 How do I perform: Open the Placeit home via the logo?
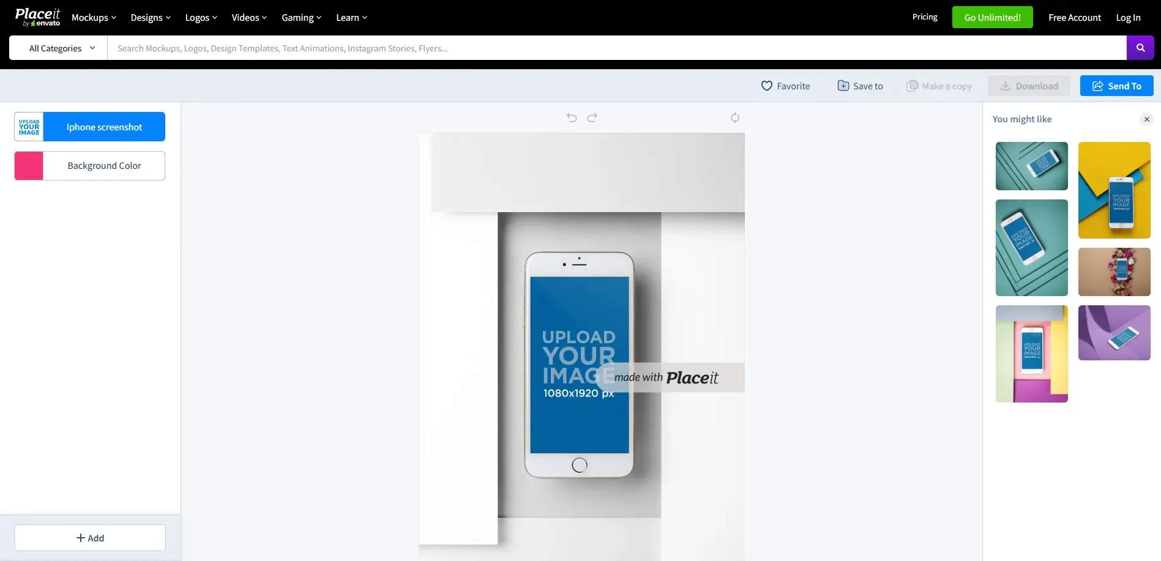pos(37,17)
